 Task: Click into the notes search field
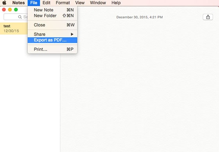point(16,17)
